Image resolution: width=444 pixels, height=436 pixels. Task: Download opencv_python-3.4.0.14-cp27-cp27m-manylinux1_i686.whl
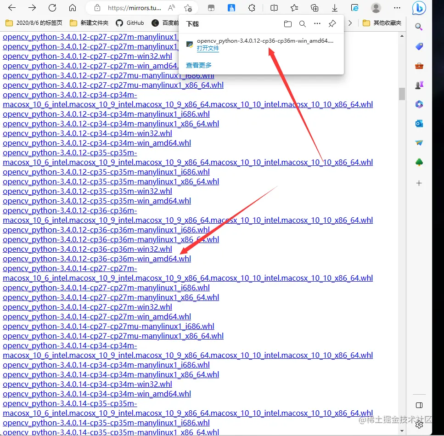pyautogui.click(x=106, y=288)
